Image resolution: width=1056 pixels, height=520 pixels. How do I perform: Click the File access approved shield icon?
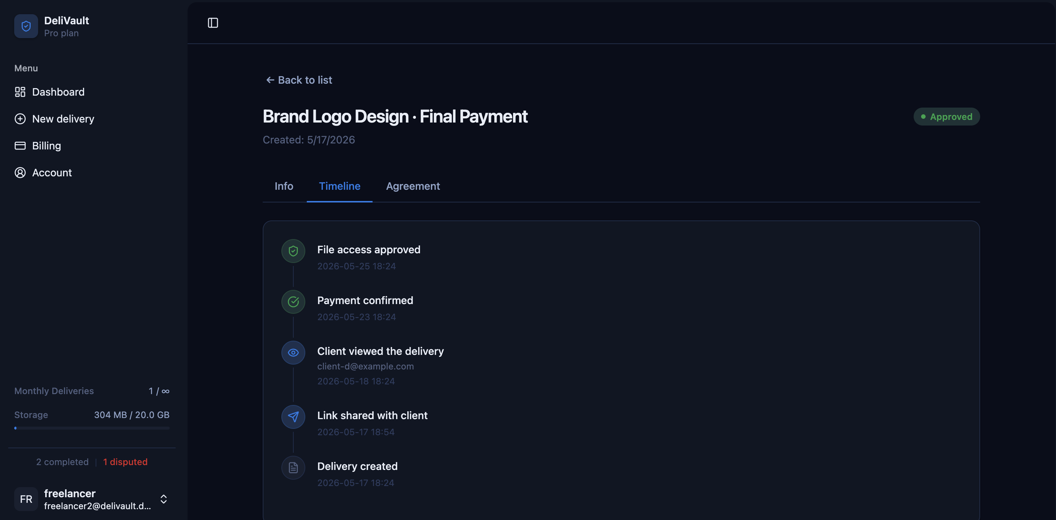point(293,251)
